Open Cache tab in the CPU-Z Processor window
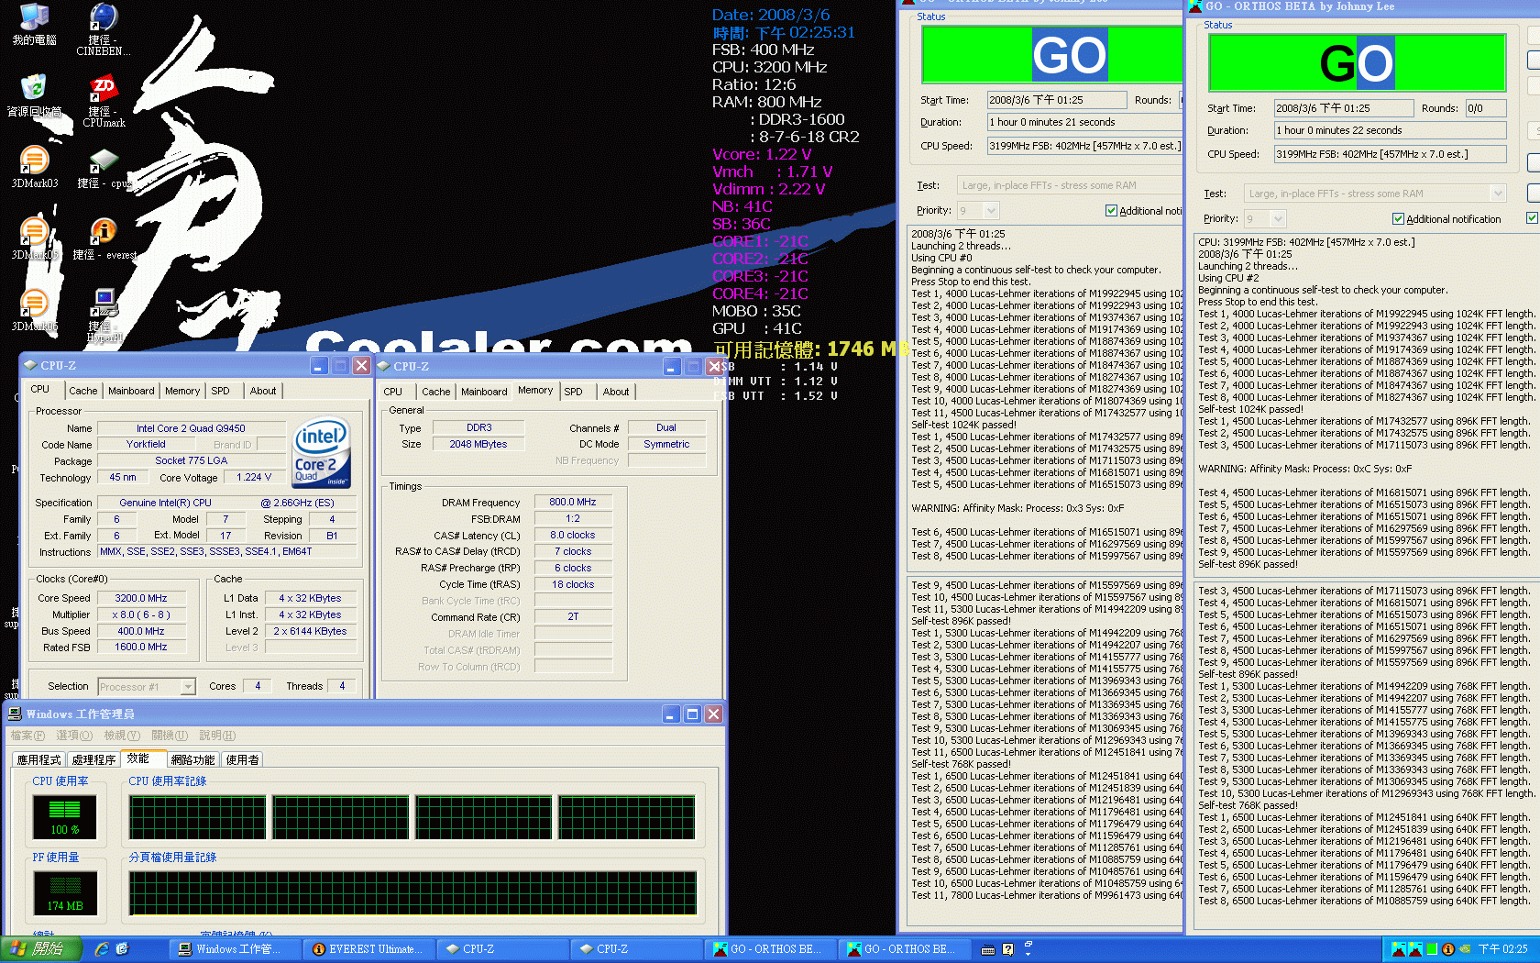This screenshot has height=963, width=1540. pos(82,391)
